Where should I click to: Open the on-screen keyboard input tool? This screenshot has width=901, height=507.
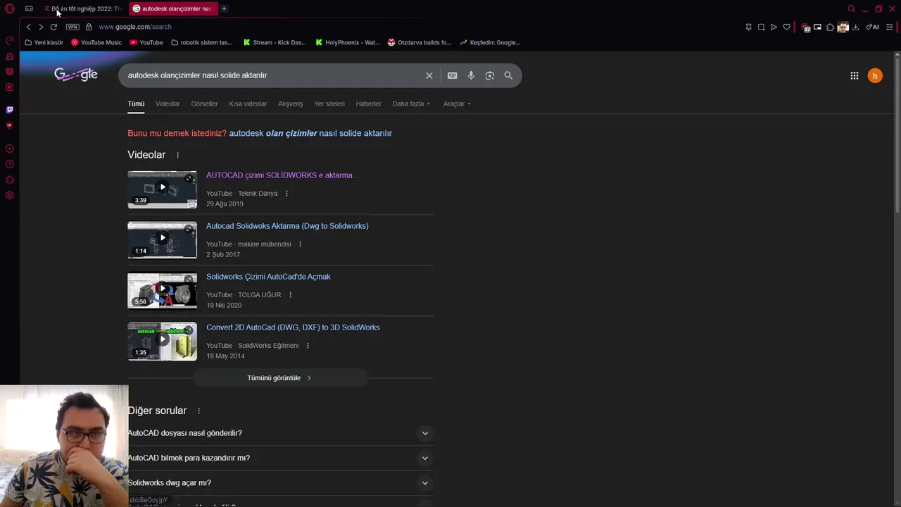[x=452, y=75]
